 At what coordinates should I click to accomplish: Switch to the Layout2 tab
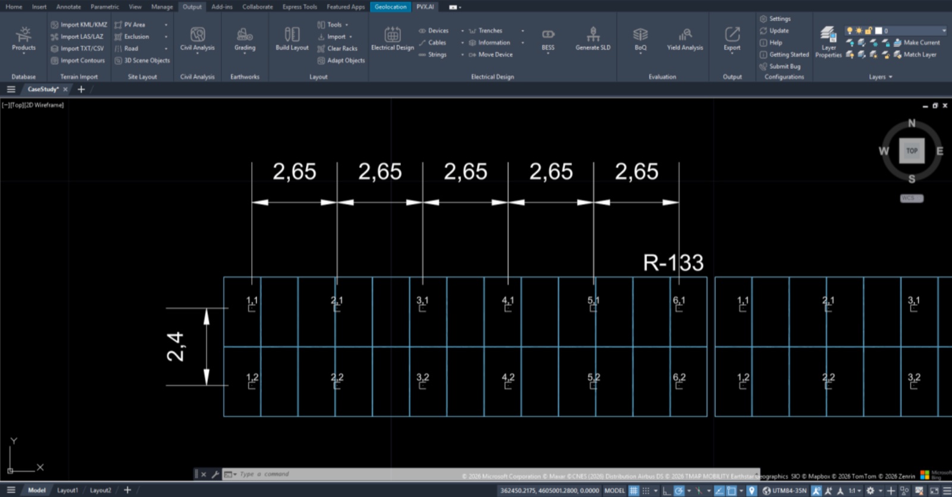[100, 490]
